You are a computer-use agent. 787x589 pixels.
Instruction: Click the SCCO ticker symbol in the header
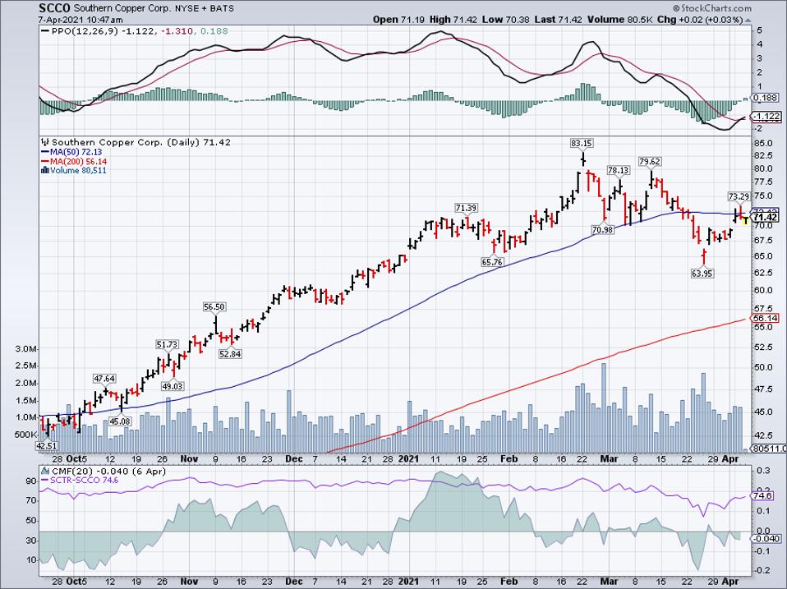pyautogui.click(x=55, y=8)
